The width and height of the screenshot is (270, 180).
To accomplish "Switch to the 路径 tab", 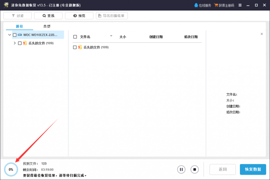I will click(20, 26).
